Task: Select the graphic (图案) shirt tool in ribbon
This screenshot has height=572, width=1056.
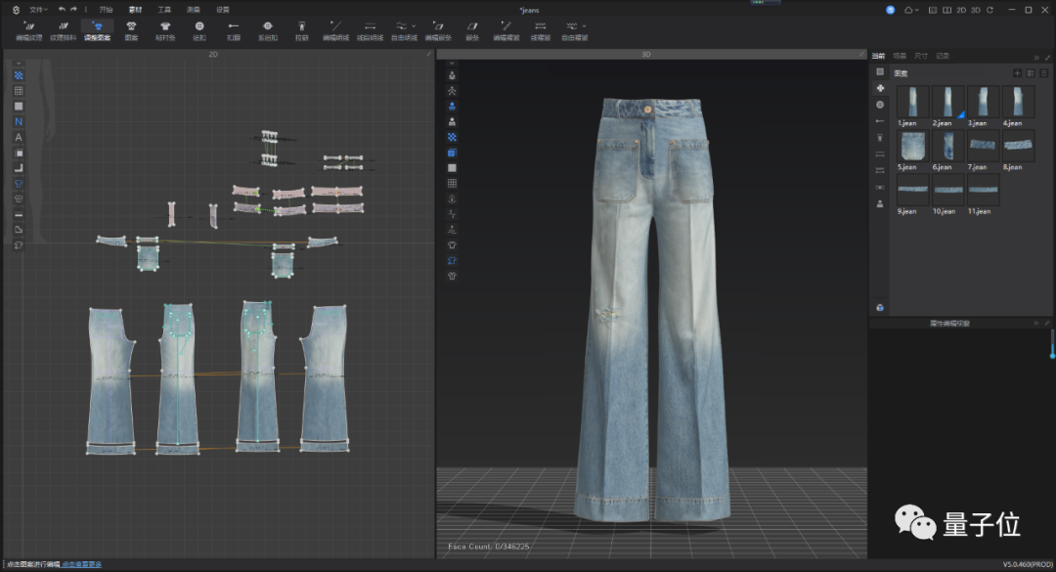Action: coord(131,29)
